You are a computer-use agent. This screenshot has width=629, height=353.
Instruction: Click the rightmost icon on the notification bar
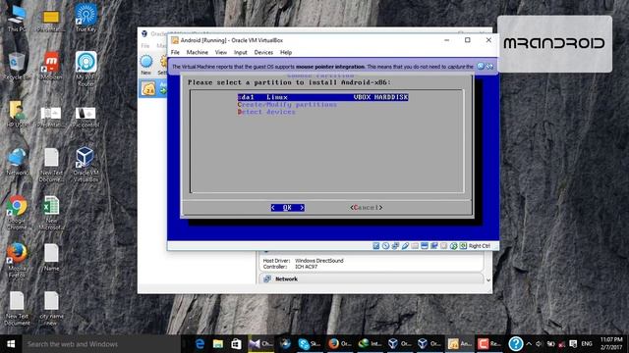[x=489, y=66]
